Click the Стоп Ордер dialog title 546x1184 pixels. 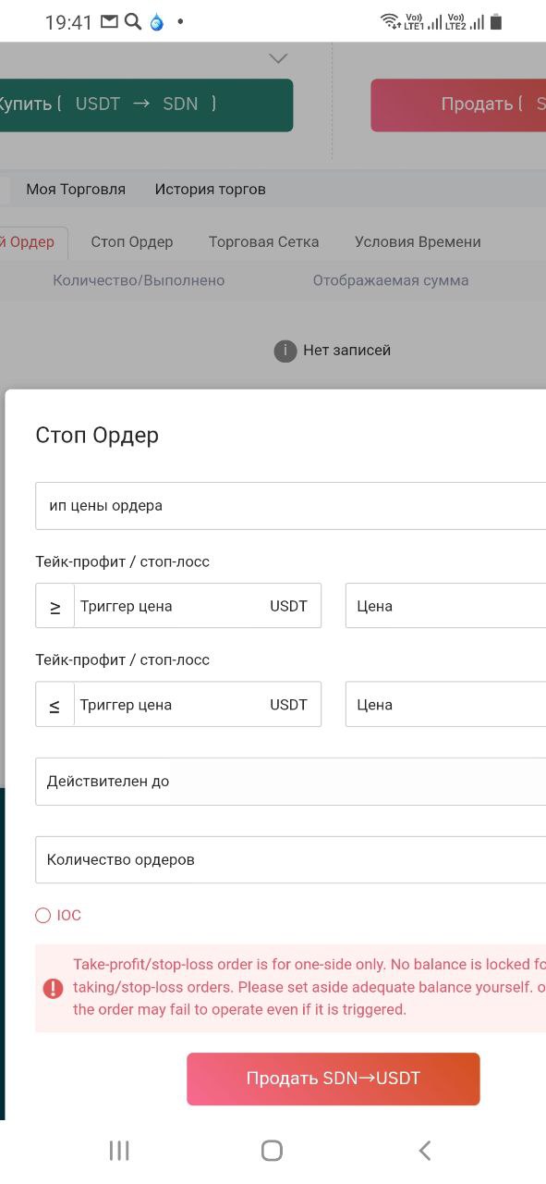(x=97, y=435)
